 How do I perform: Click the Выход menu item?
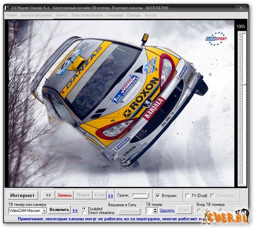(150, 15)
